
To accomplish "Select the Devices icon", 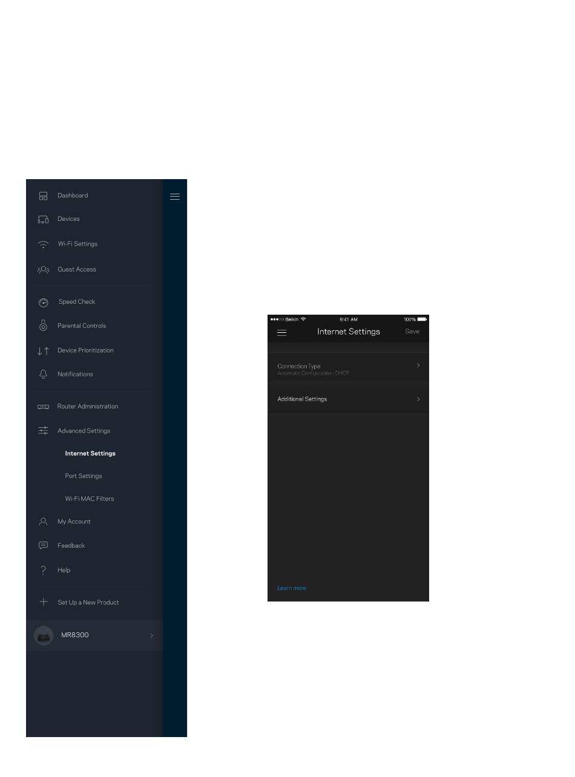I will (43, 219).
